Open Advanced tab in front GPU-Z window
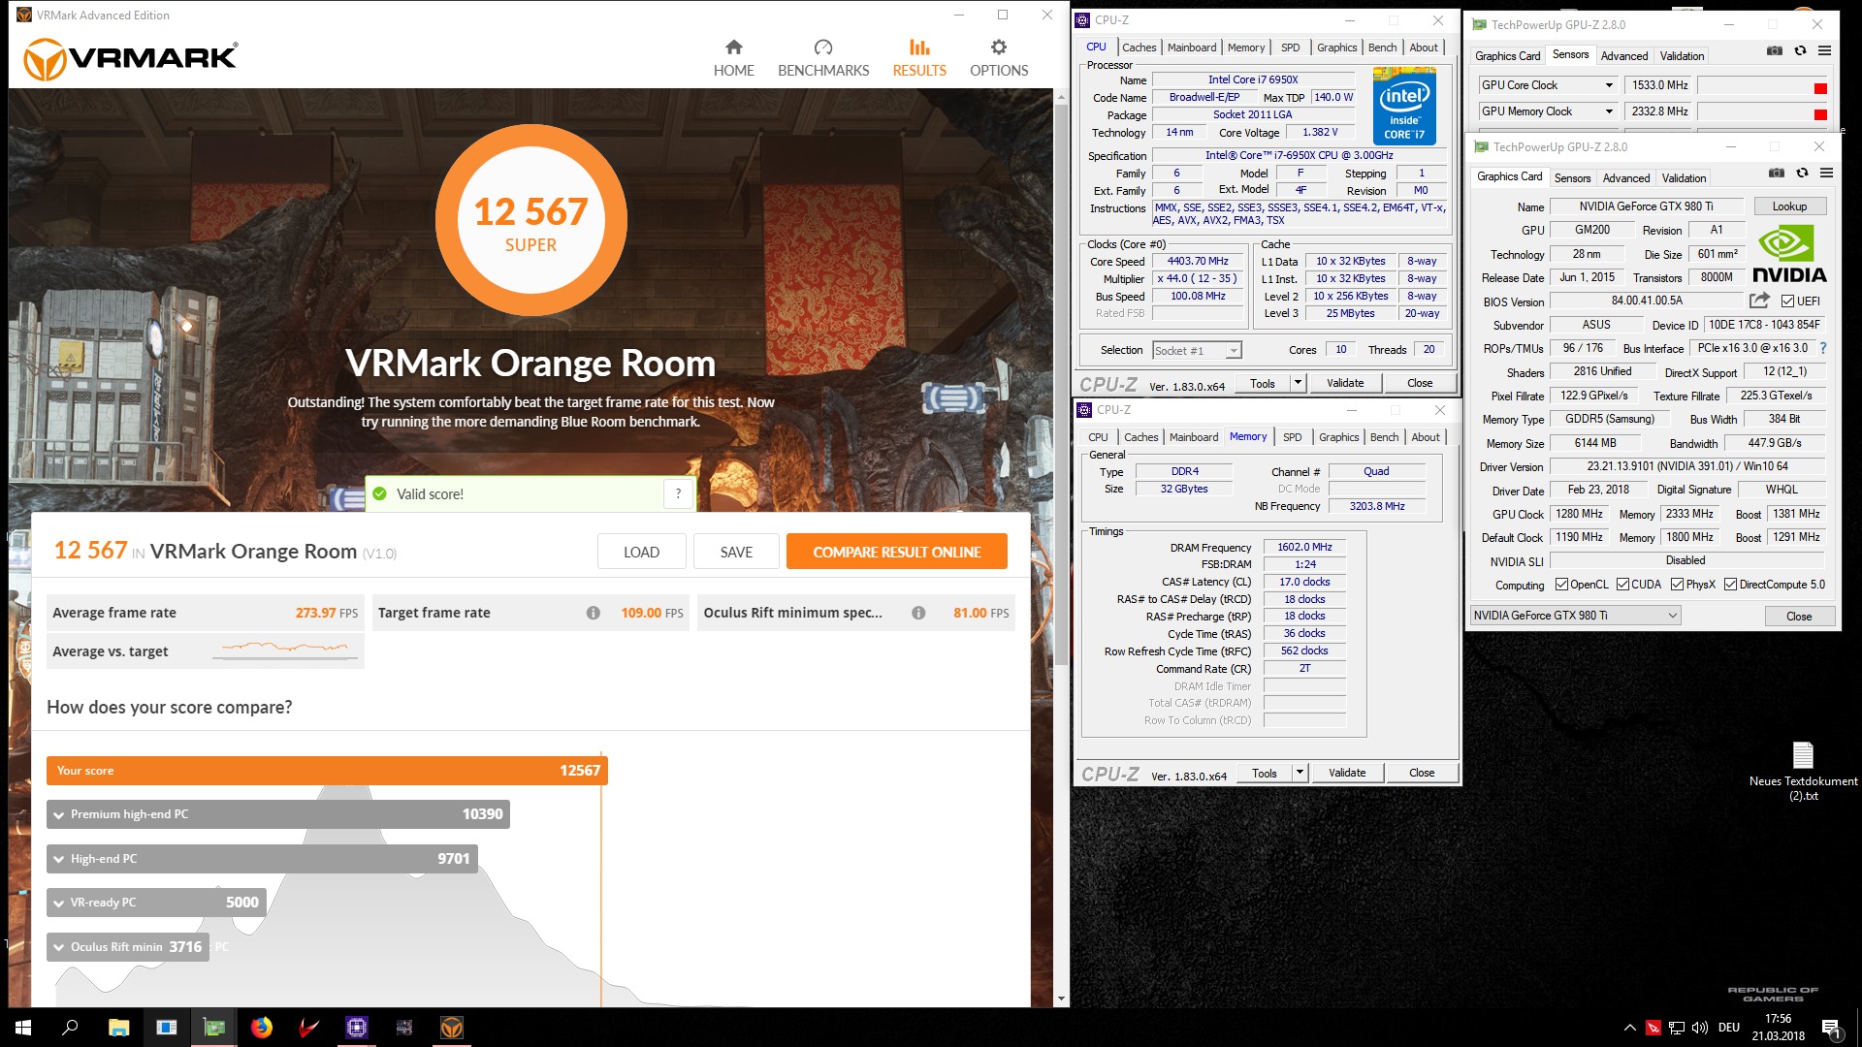The width and height of the screenshot is (1862, 1047). (x=1626, y=178)
